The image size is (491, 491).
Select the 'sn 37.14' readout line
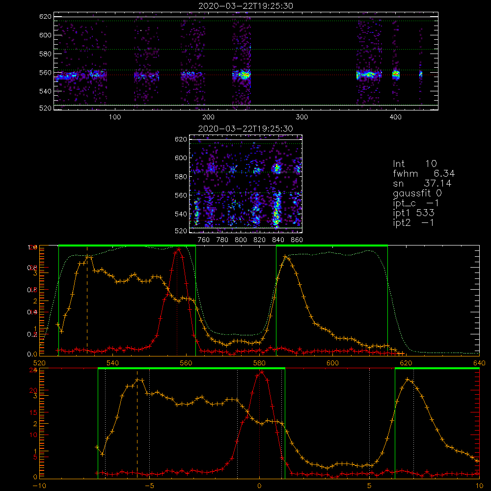click(x=422, y=183)
